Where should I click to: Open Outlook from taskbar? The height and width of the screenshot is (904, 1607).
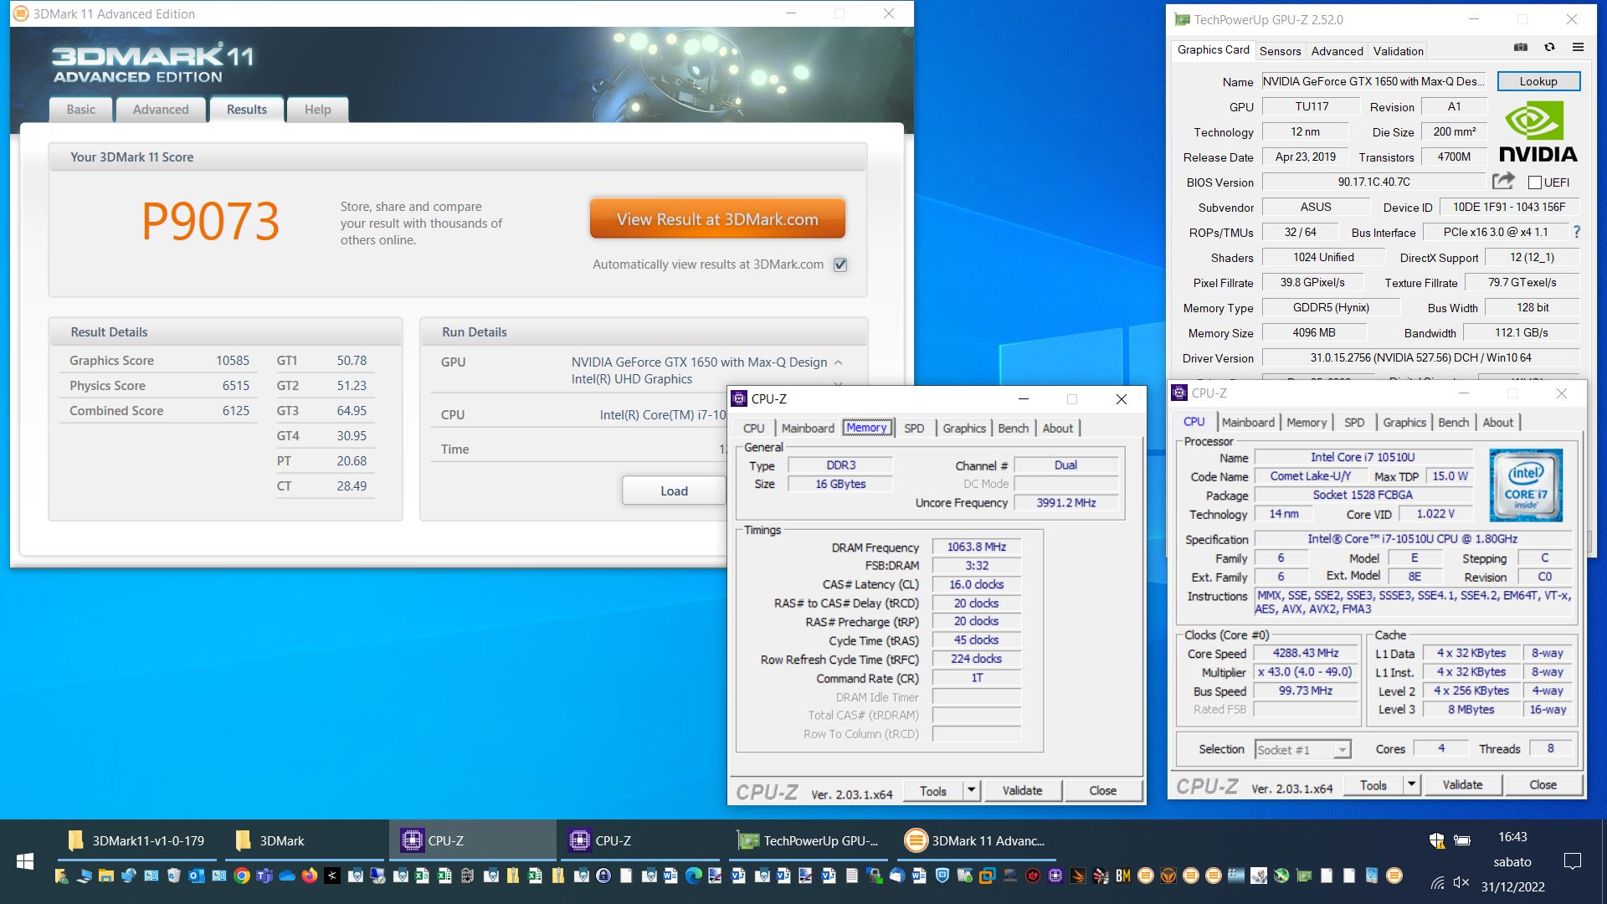click(x=197, y=876)
